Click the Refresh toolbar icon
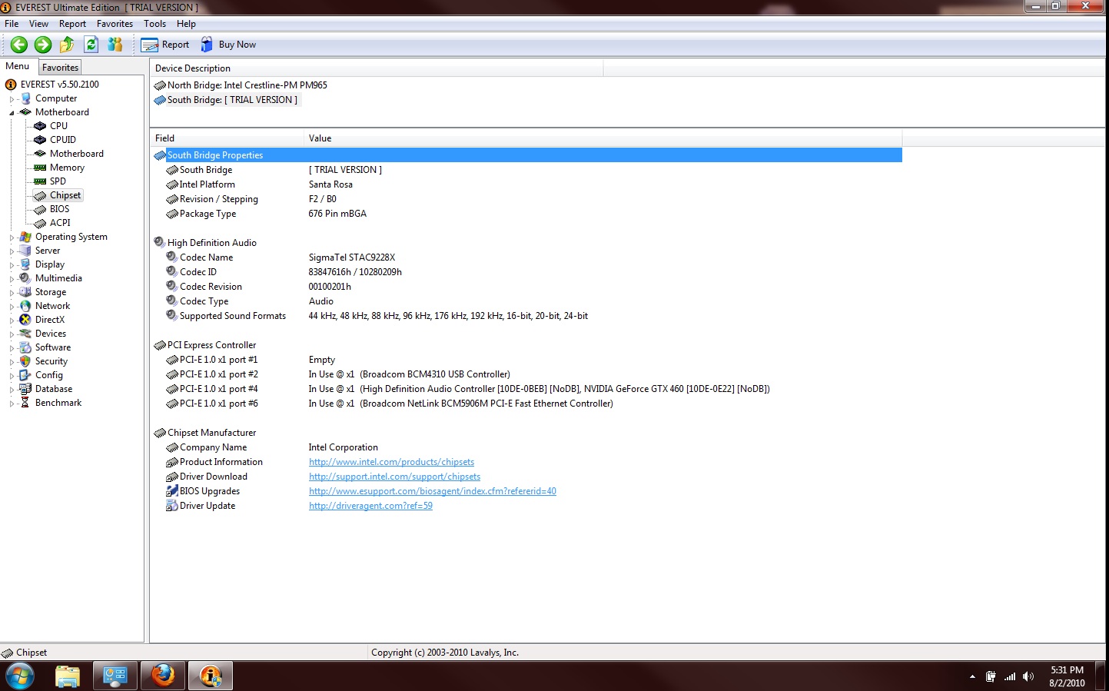This screenshot has height=691, width=1109. (91, 45)
